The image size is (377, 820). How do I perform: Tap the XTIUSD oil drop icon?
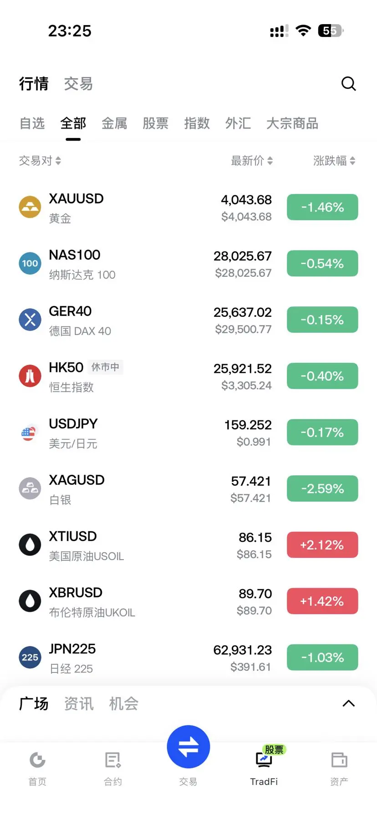pos(30,545)
